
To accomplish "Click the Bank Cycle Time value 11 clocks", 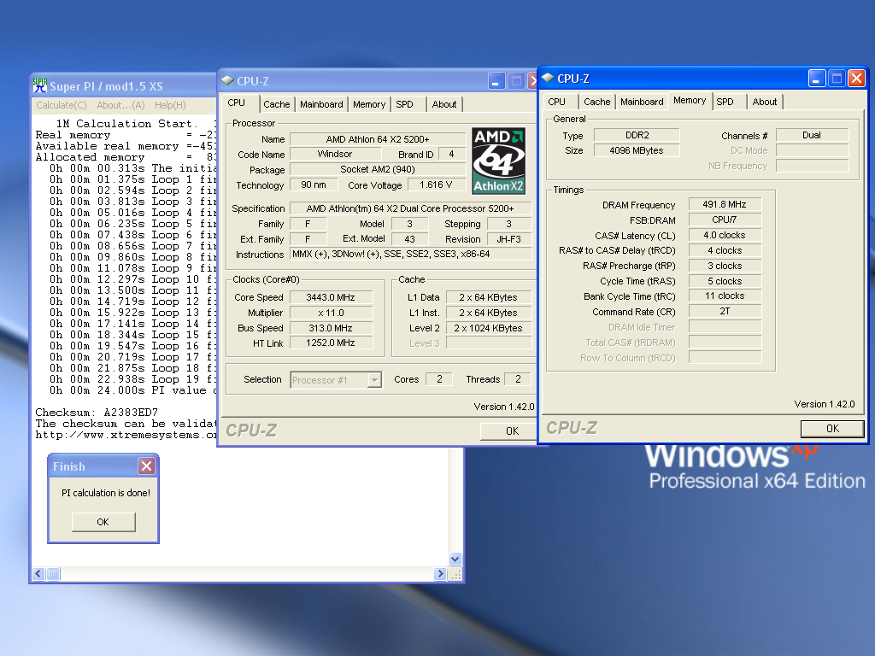I will click(725, 296).
